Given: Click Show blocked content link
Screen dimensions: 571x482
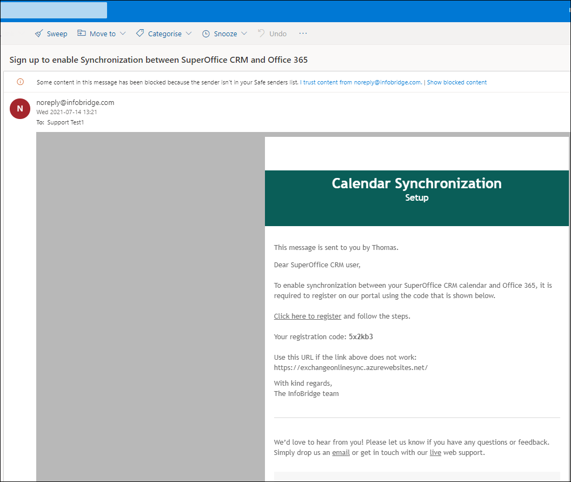Looking at the screenshot, I should point(457,82).
